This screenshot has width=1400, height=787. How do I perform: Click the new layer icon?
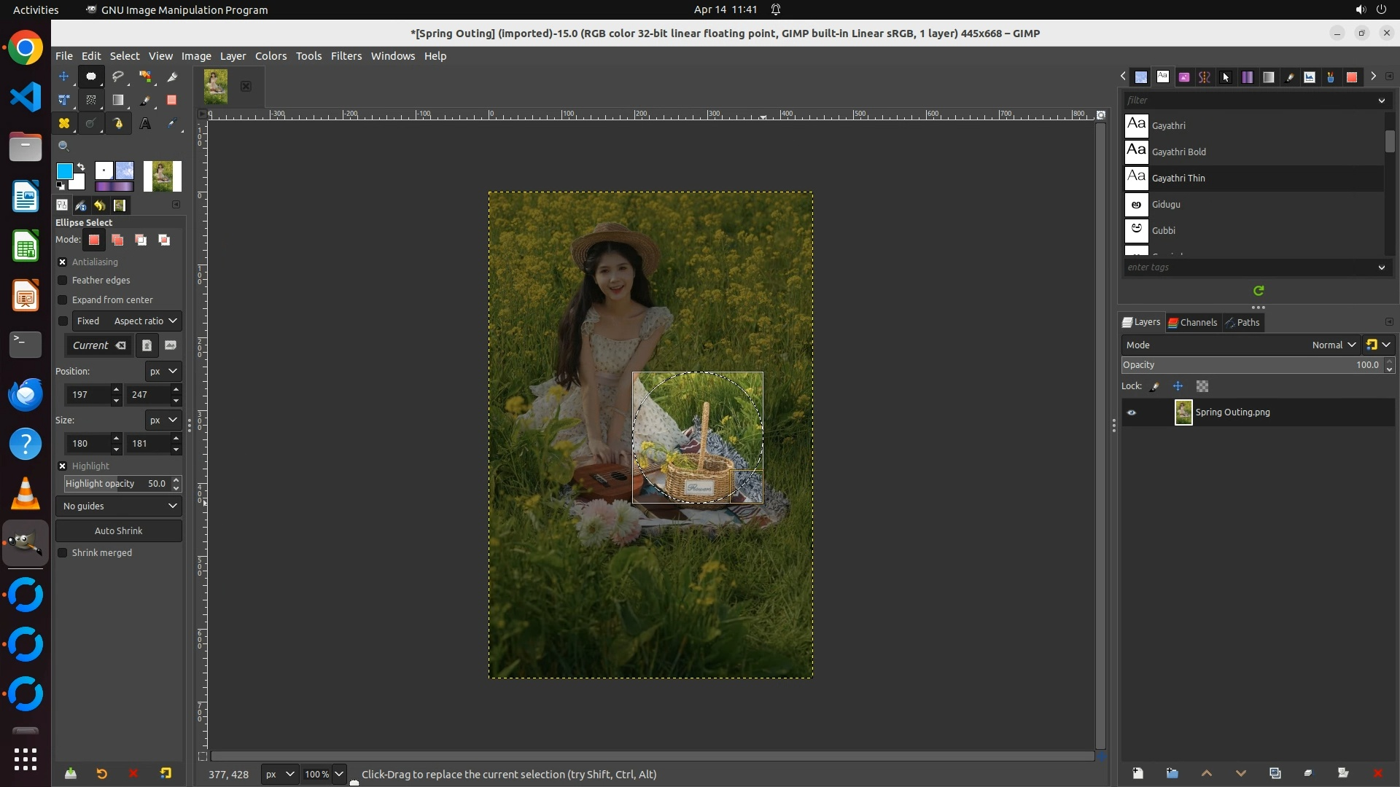(1137, 773)
